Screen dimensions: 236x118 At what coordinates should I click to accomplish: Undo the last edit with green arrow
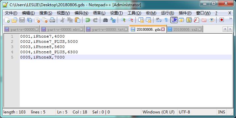click(87, 20)
